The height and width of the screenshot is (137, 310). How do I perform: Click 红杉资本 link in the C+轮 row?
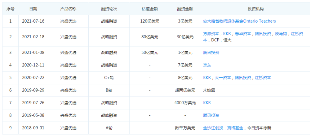coord(263,78)
